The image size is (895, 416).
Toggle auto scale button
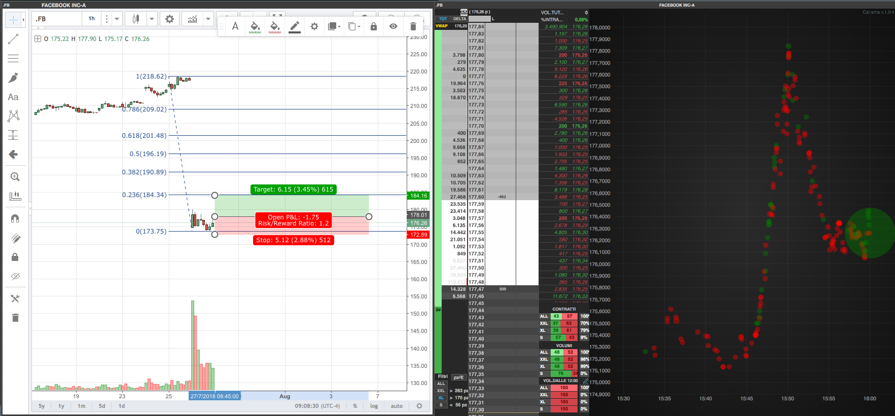click(x=397, y=406)
